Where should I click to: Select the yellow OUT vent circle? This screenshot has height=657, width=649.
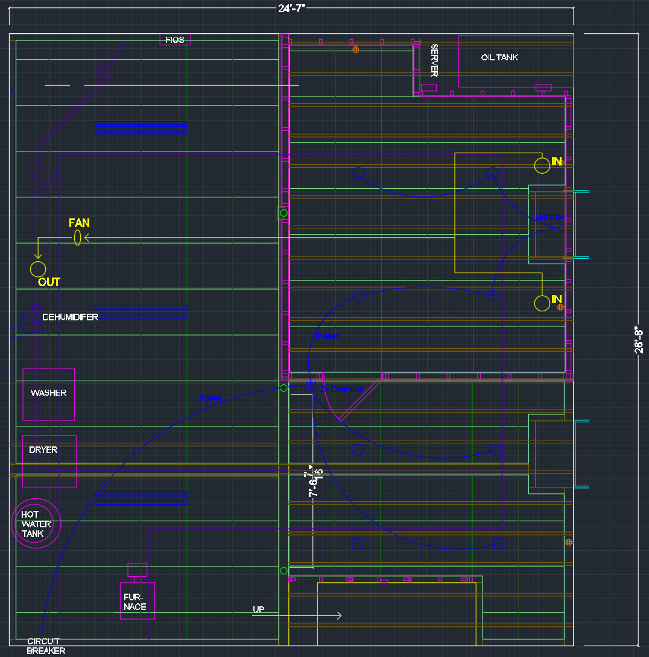38,268
